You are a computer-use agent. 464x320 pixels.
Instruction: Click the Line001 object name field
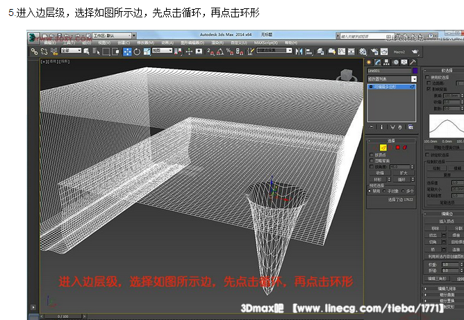(x=389, y=71)
